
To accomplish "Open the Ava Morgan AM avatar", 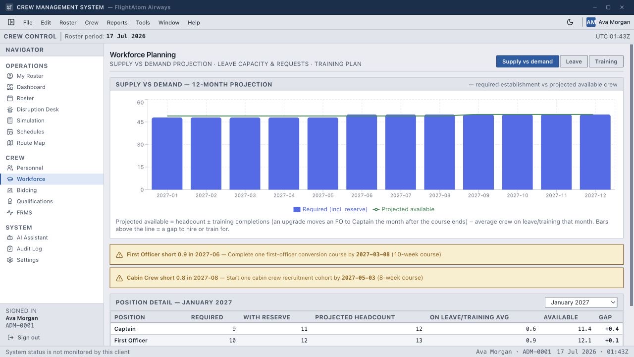I will click(591, 22).
